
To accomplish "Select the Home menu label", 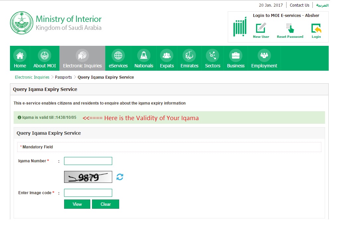I will tap(20, 66).
